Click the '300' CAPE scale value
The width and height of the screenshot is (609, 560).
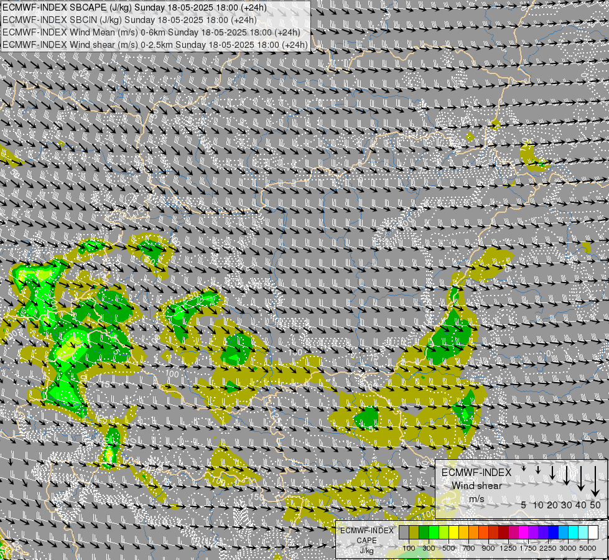[429, 548]
